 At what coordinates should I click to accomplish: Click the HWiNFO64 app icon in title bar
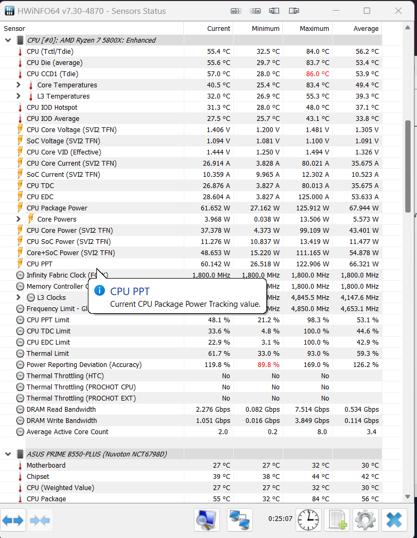(x=9, y=11)
